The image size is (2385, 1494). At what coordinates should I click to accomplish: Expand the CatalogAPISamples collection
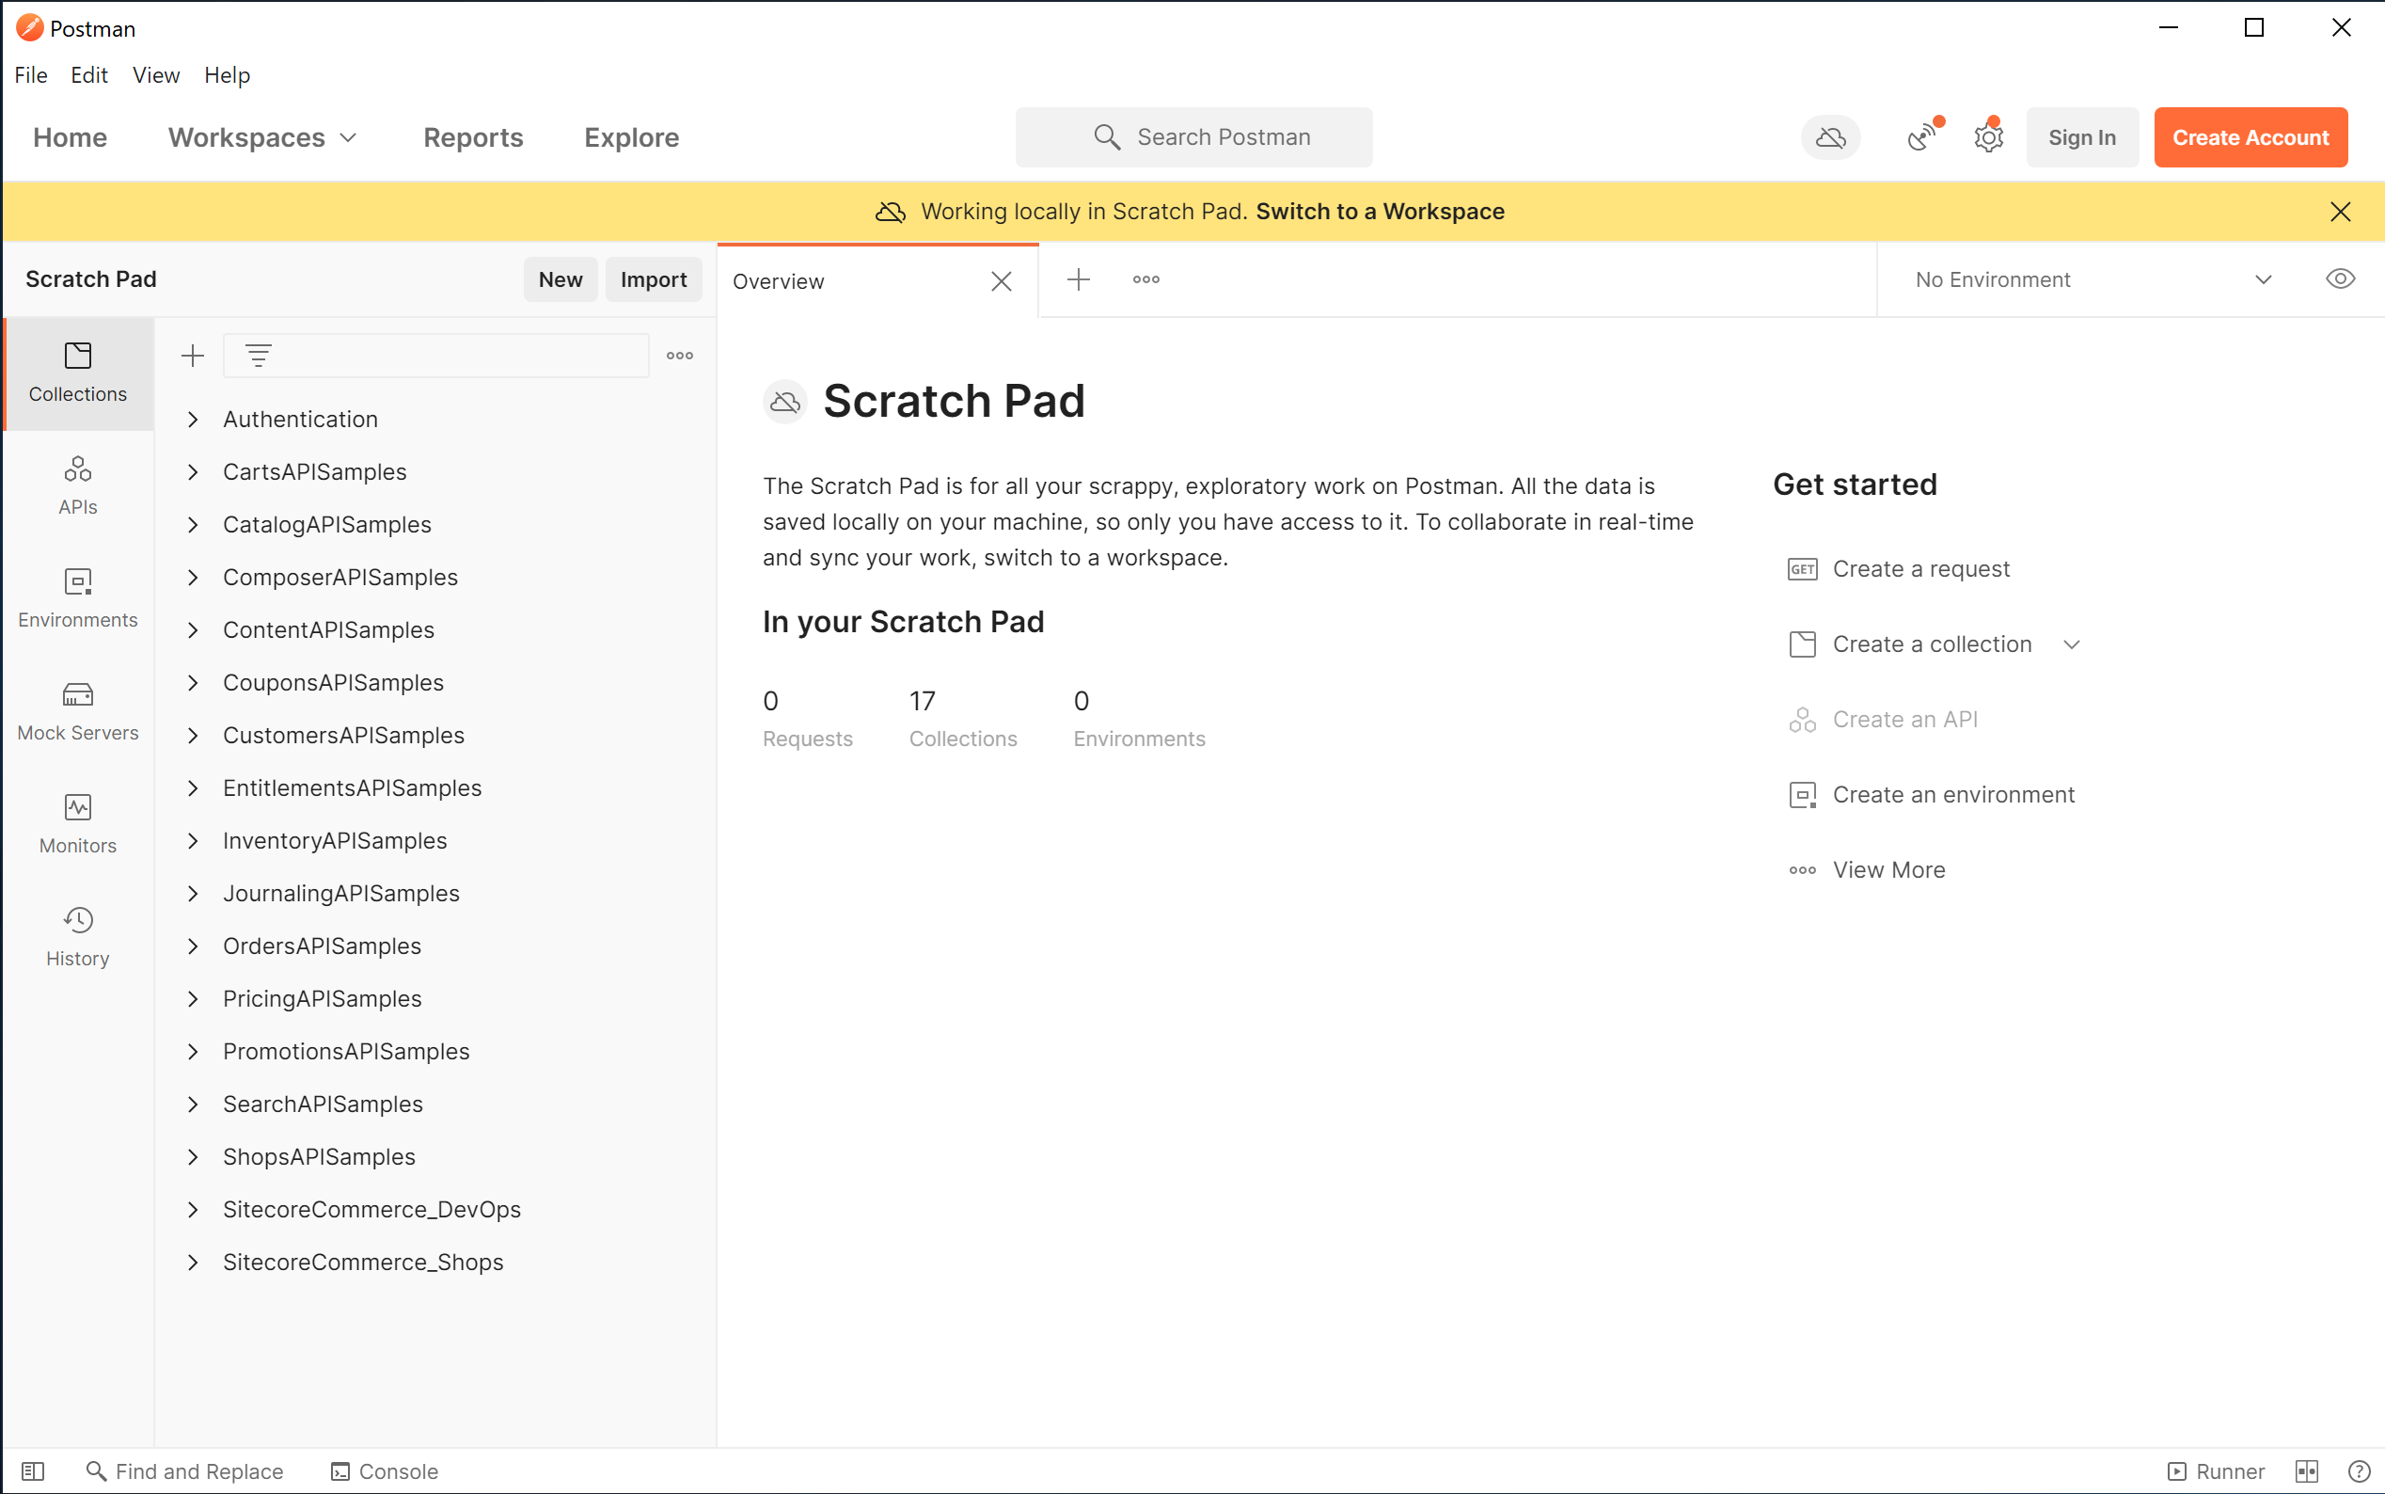pos(193,525)
